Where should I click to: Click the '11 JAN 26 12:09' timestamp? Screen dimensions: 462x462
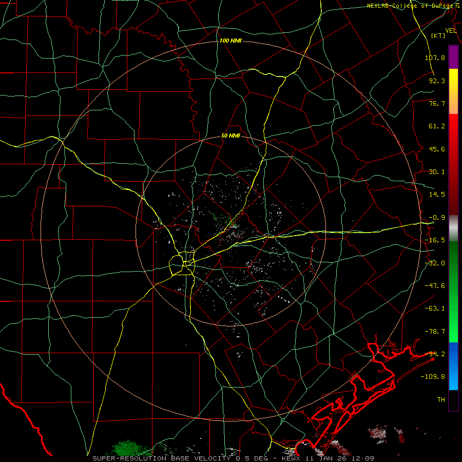(x=340, y=458)
